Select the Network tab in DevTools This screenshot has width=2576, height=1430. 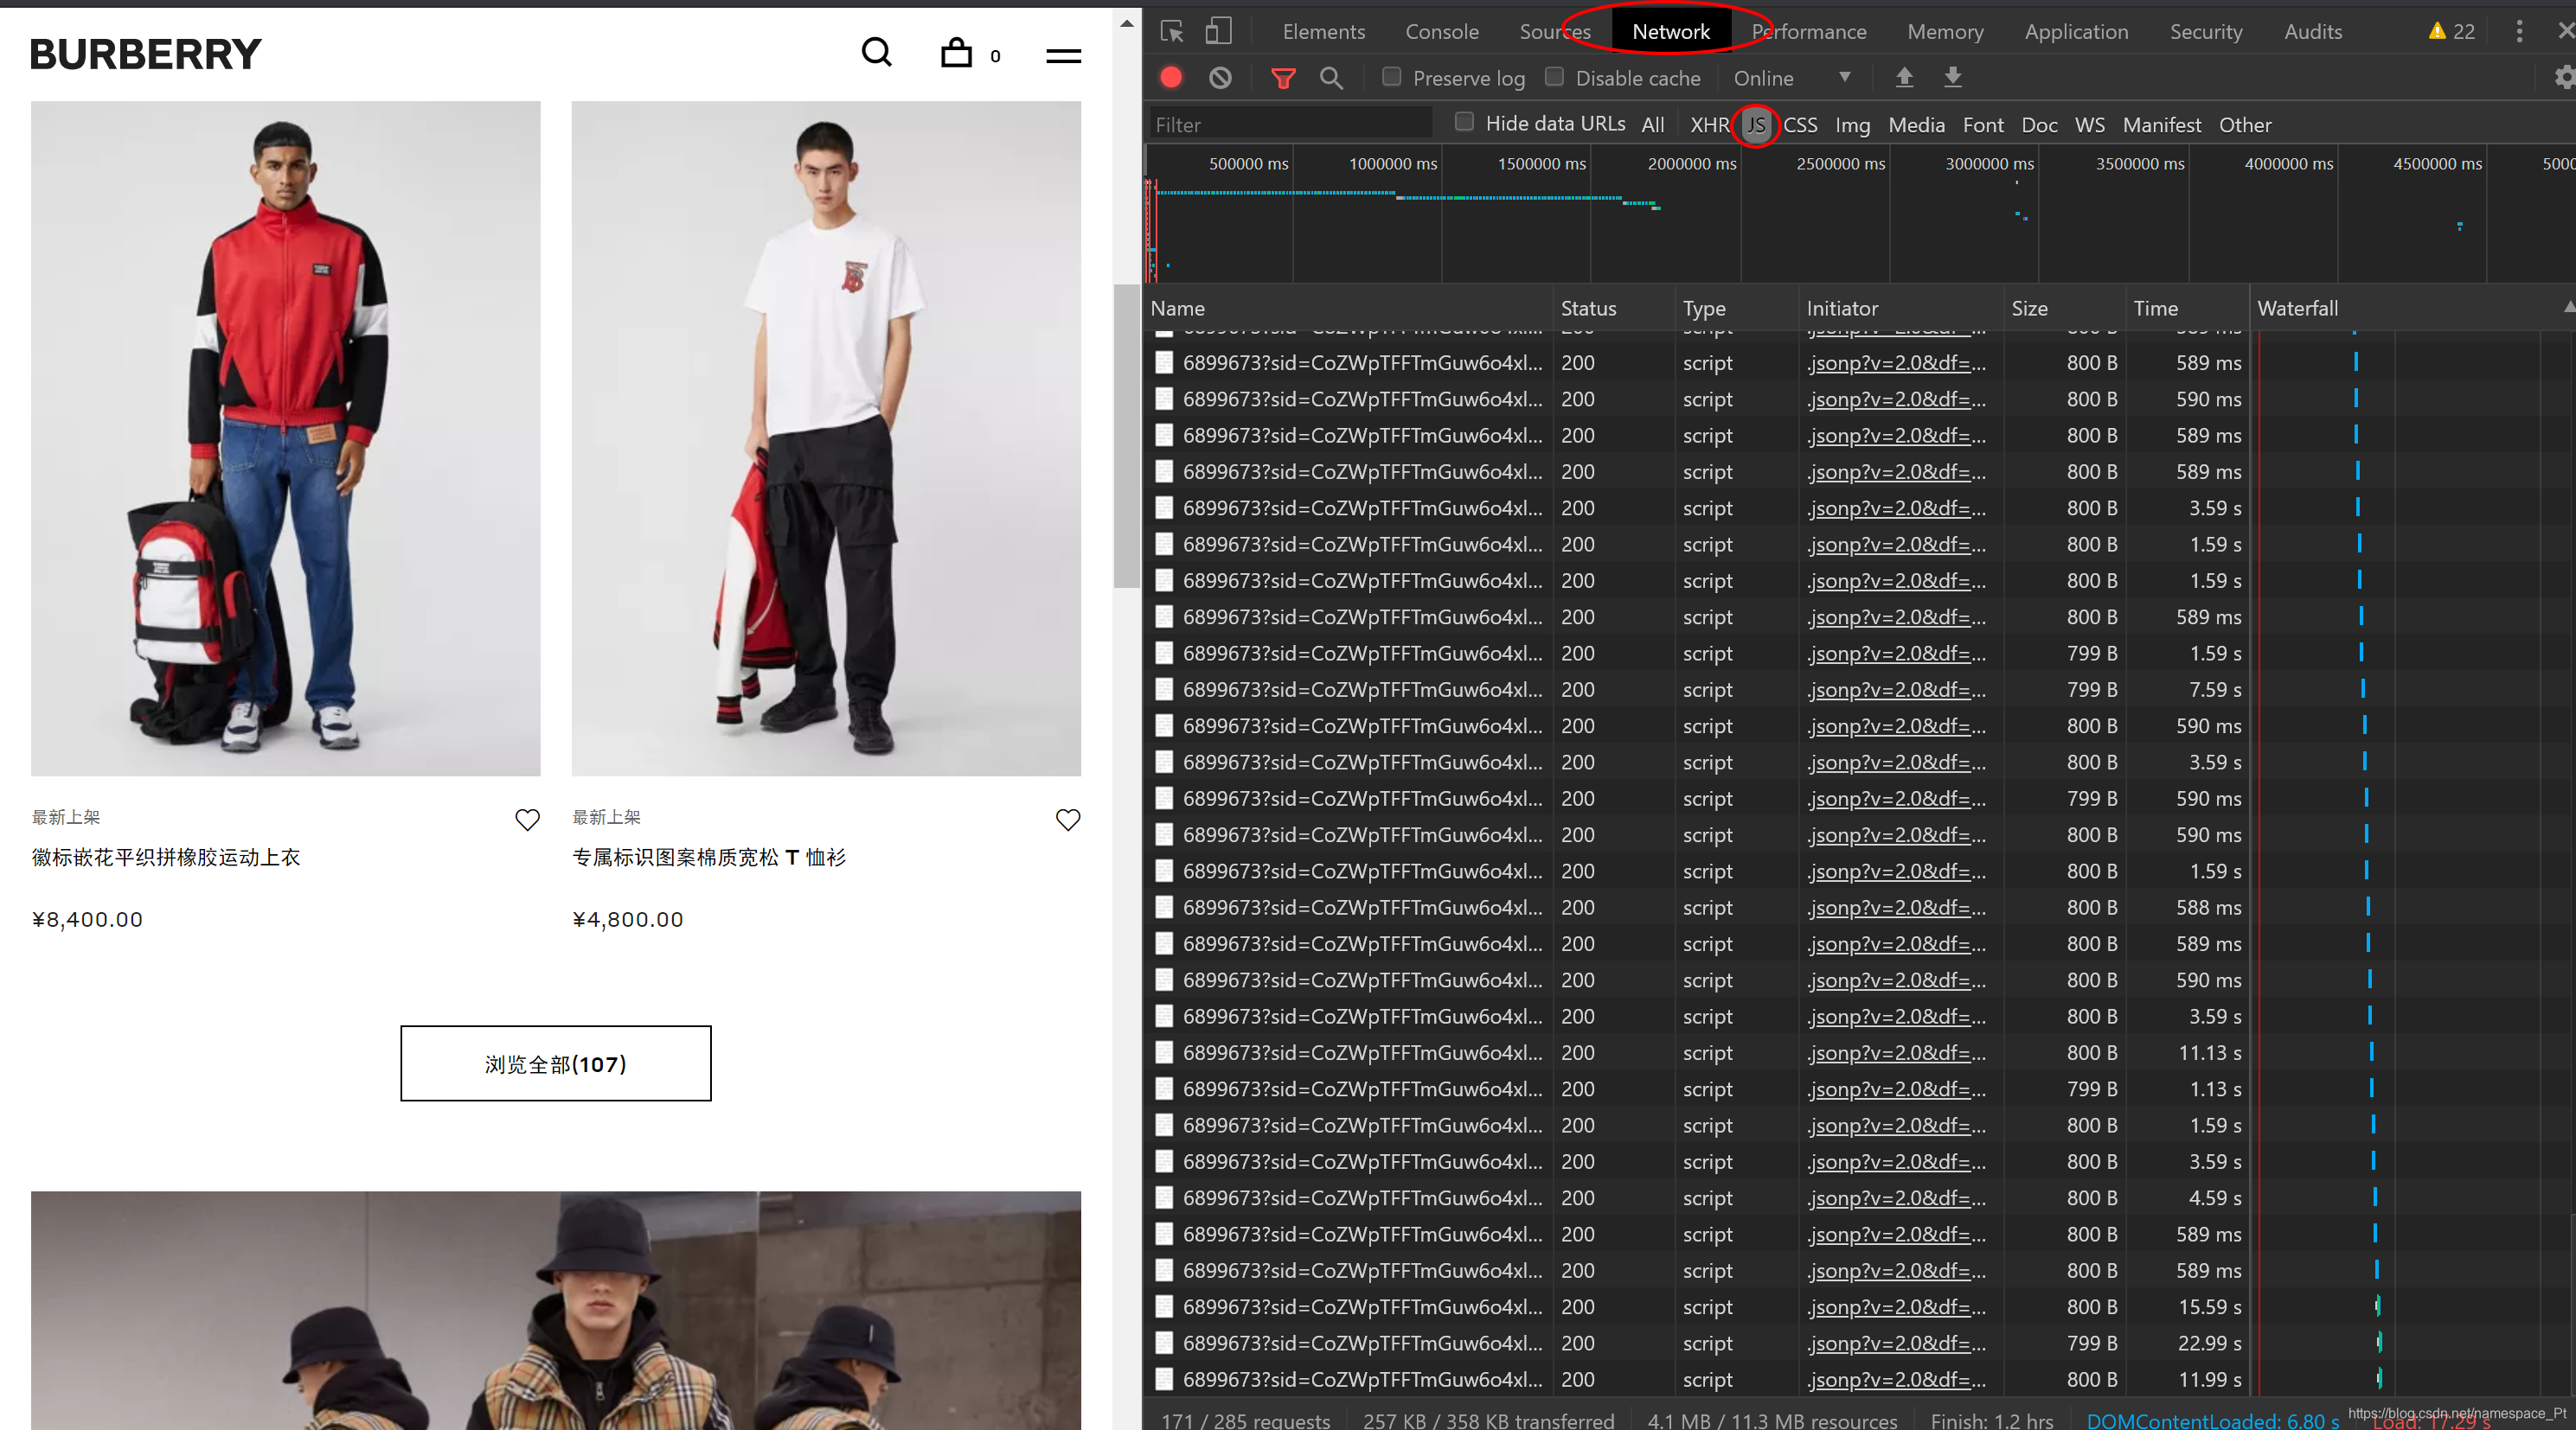(x=1667, y=30)
